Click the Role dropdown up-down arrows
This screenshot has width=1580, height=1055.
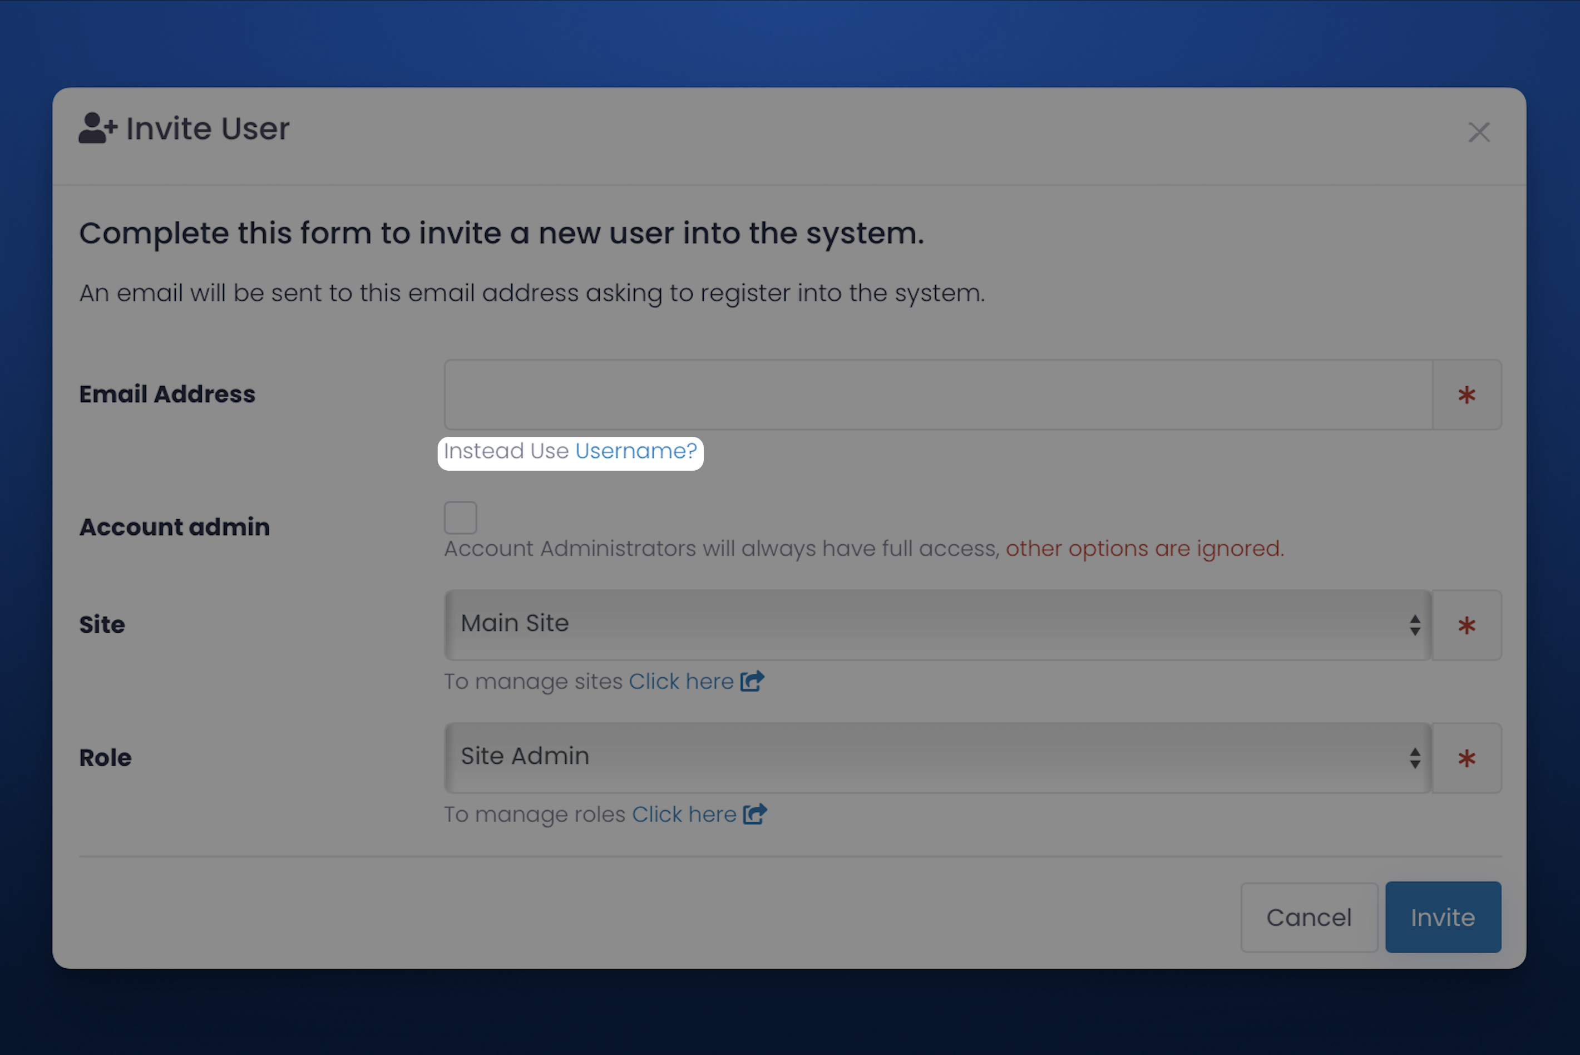pyautogui.click(x=1415, y=758)
